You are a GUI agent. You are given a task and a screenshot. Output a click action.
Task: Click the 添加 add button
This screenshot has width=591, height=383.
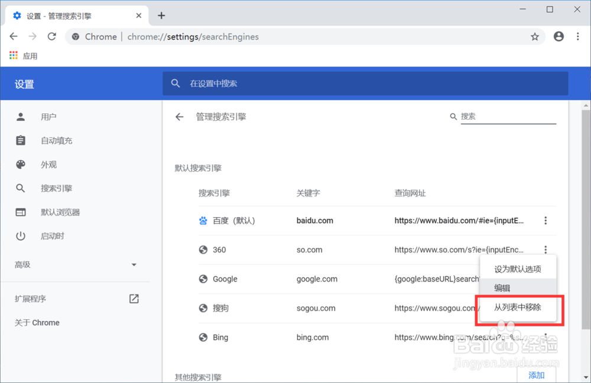(x=537, y=375)
